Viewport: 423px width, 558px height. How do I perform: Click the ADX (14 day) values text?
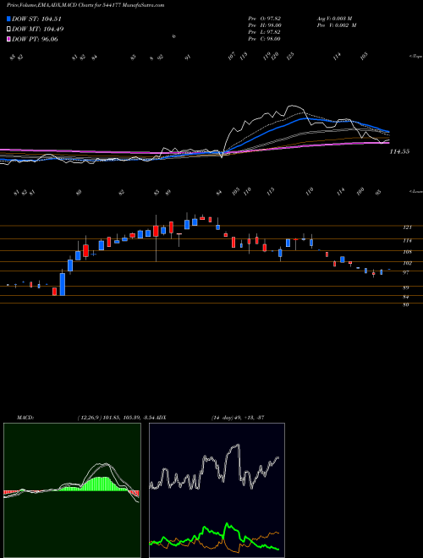(x=238, y=417)
